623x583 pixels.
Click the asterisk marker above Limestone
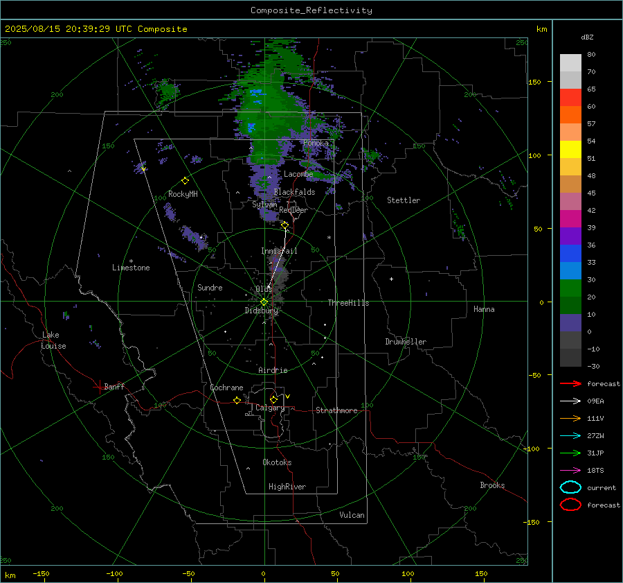131,261
